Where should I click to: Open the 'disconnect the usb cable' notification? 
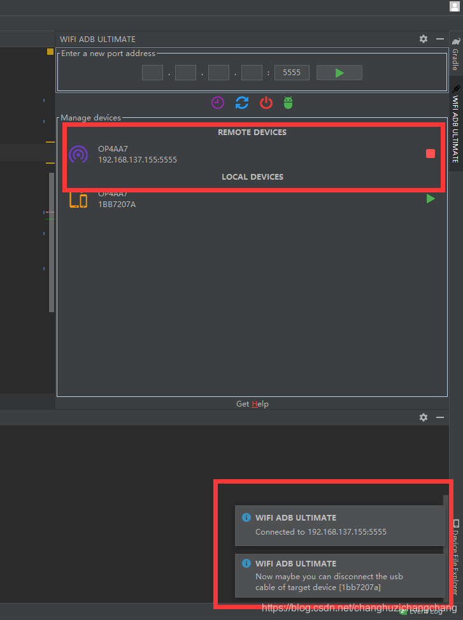pyautogui.click(x=339, y=575)
